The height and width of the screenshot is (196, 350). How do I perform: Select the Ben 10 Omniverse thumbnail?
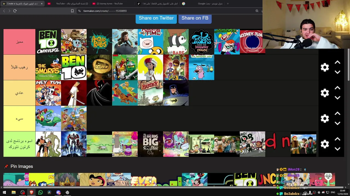[x=48, y=42]
